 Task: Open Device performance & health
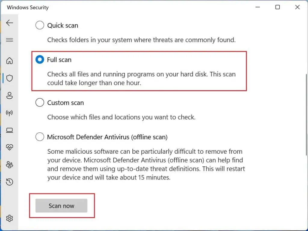(10, 147)
